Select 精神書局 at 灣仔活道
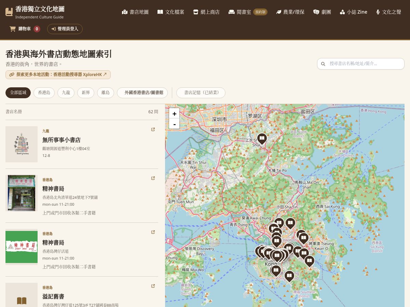Image resolution: width=410 pixels, height=307 pixels. click(53, 243)
